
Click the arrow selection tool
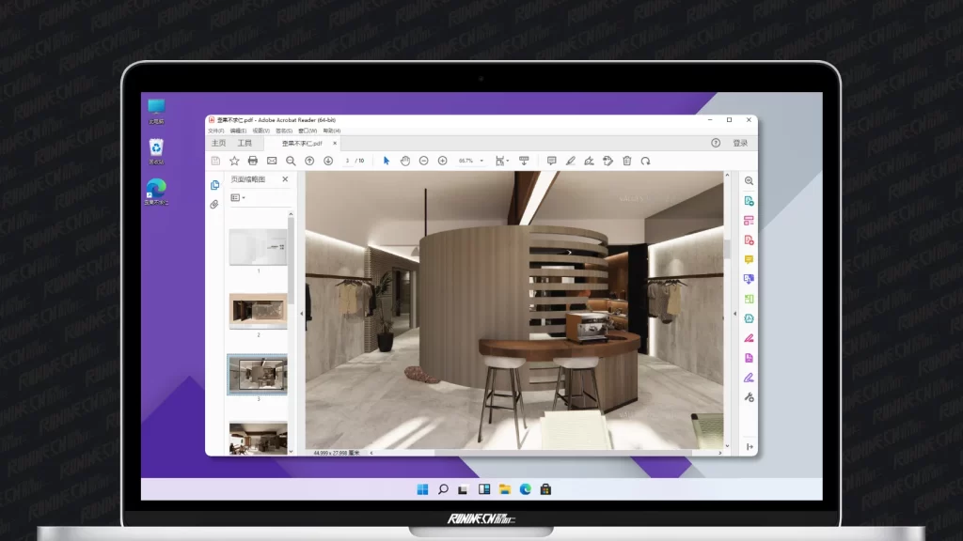(387, 161)
